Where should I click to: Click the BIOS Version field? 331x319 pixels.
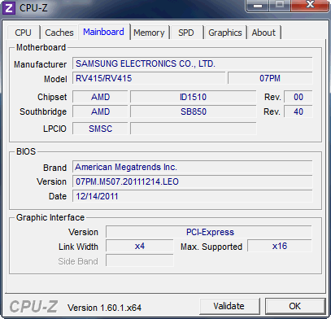click(193, 181)
